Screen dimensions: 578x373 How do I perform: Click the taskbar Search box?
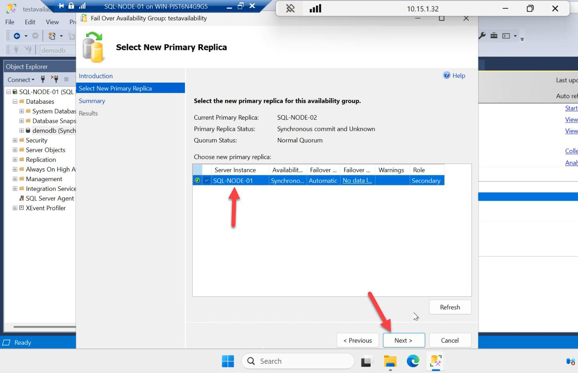point(298,361)
